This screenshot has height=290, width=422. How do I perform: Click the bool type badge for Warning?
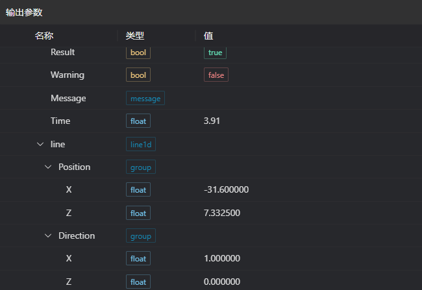coord(138,75)
